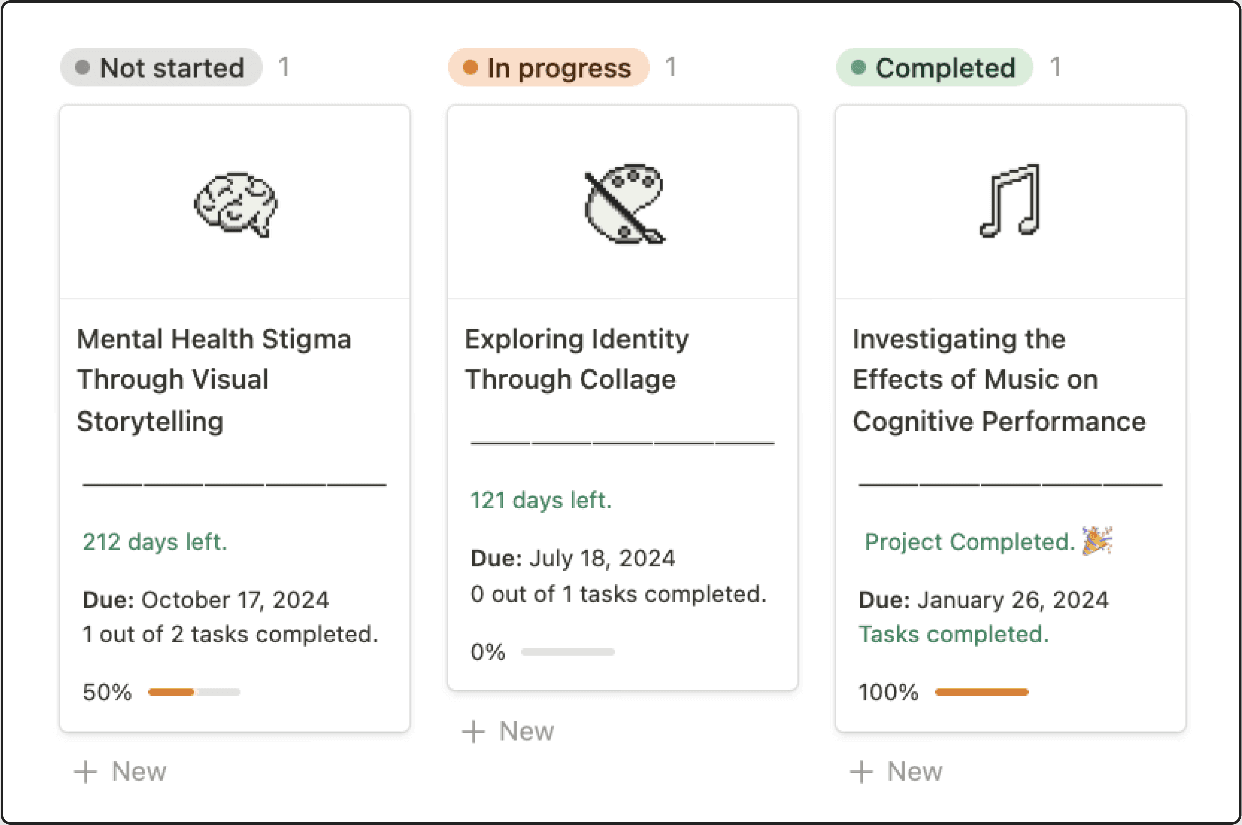Screen dimensions: 1242x825
Task: Open Exploring Identity Through Collage project title
Action: [x=576, y=359]
